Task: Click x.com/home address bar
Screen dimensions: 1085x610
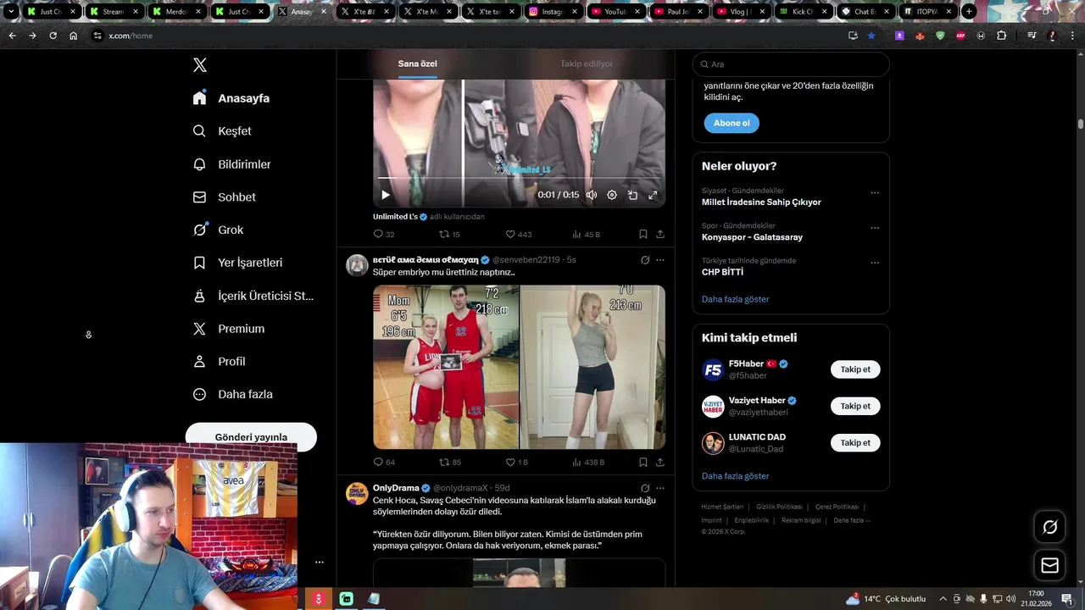Action: (131, 36)
